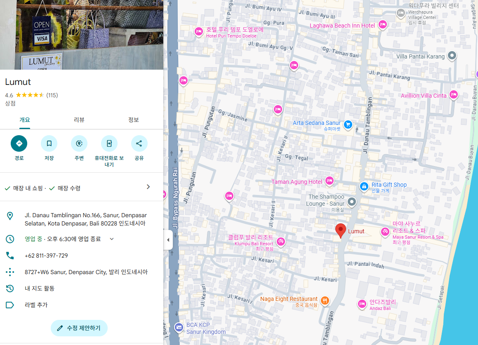Send to phone with 휴대전화로 보내기 icon

[109, 143]
